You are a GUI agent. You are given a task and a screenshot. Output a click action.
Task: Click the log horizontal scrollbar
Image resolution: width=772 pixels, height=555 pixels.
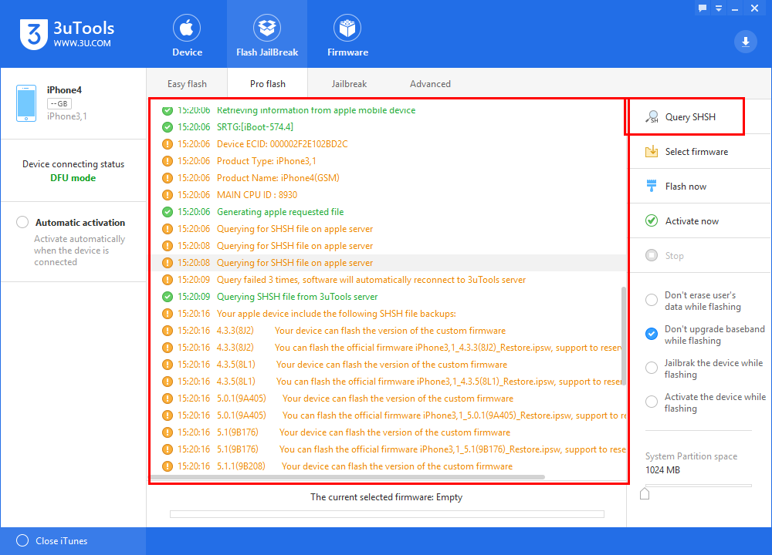(348, 477)
